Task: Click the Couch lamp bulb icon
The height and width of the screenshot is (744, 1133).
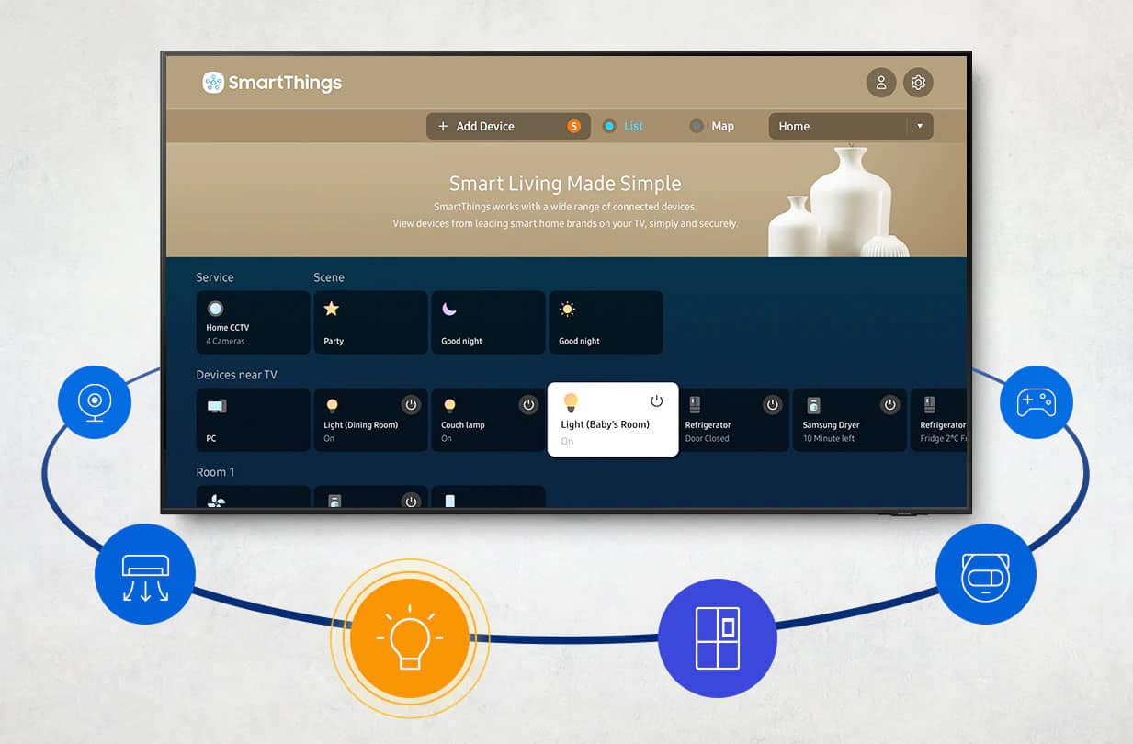Action: pos(449,404)
